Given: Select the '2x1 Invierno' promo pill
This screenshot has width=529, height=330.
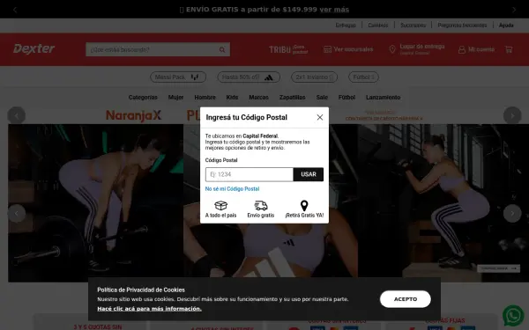Looking at the screenshot, I should (x=314, y=77).
